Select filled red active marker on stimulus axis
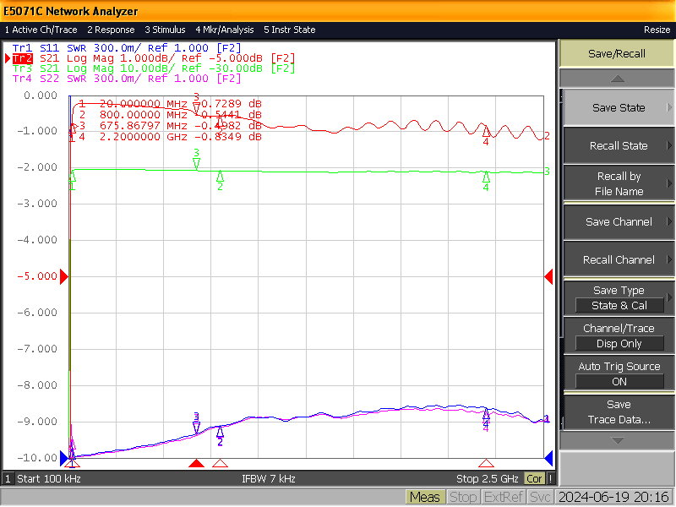676x507 pixels. coord(197,463)
